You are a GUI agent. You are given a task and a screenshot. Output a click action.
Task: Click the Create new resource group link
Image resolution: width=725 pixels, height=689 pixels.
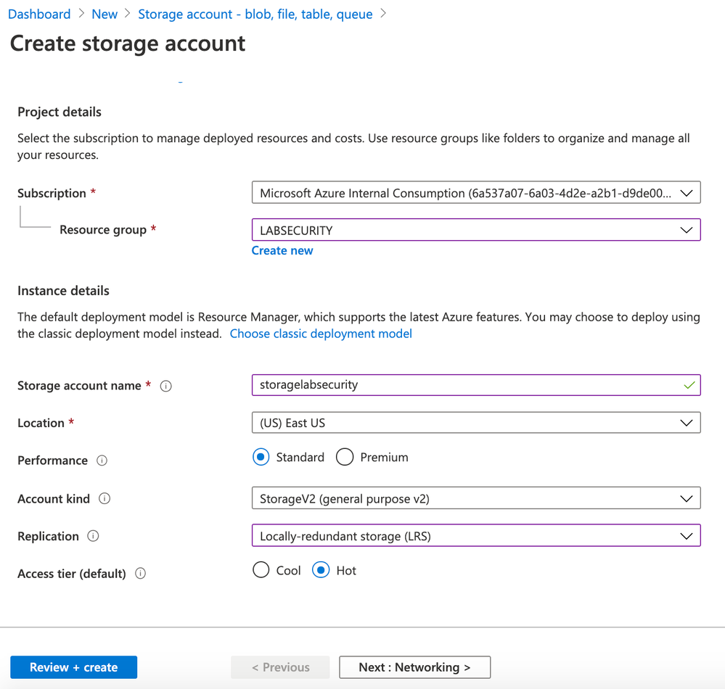click(x=282, y=250)
